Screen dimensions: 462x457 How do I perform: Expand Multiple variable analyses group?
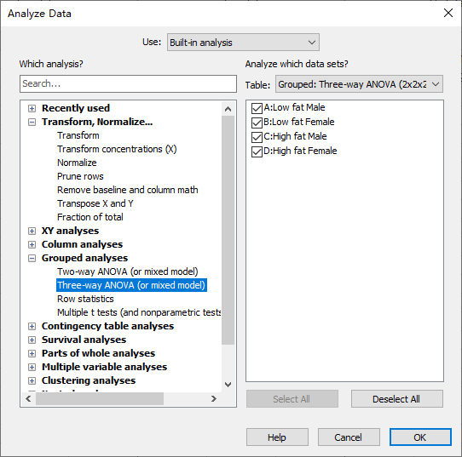32,367
